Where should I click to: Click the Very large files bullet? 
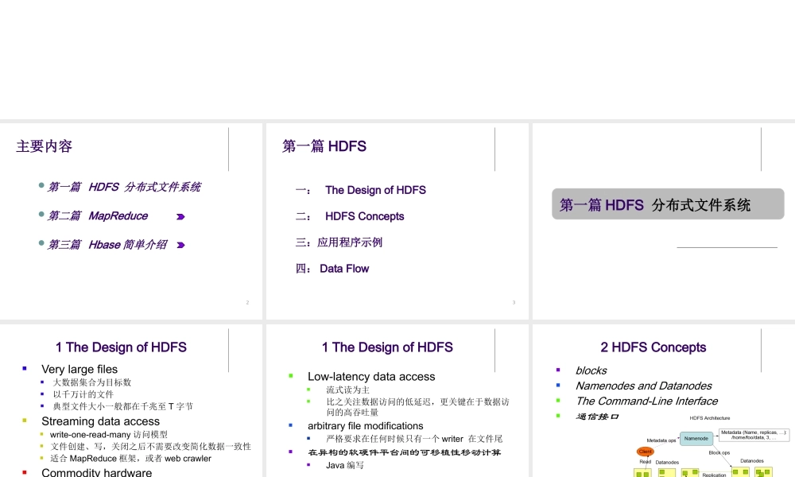click(79, 369)
